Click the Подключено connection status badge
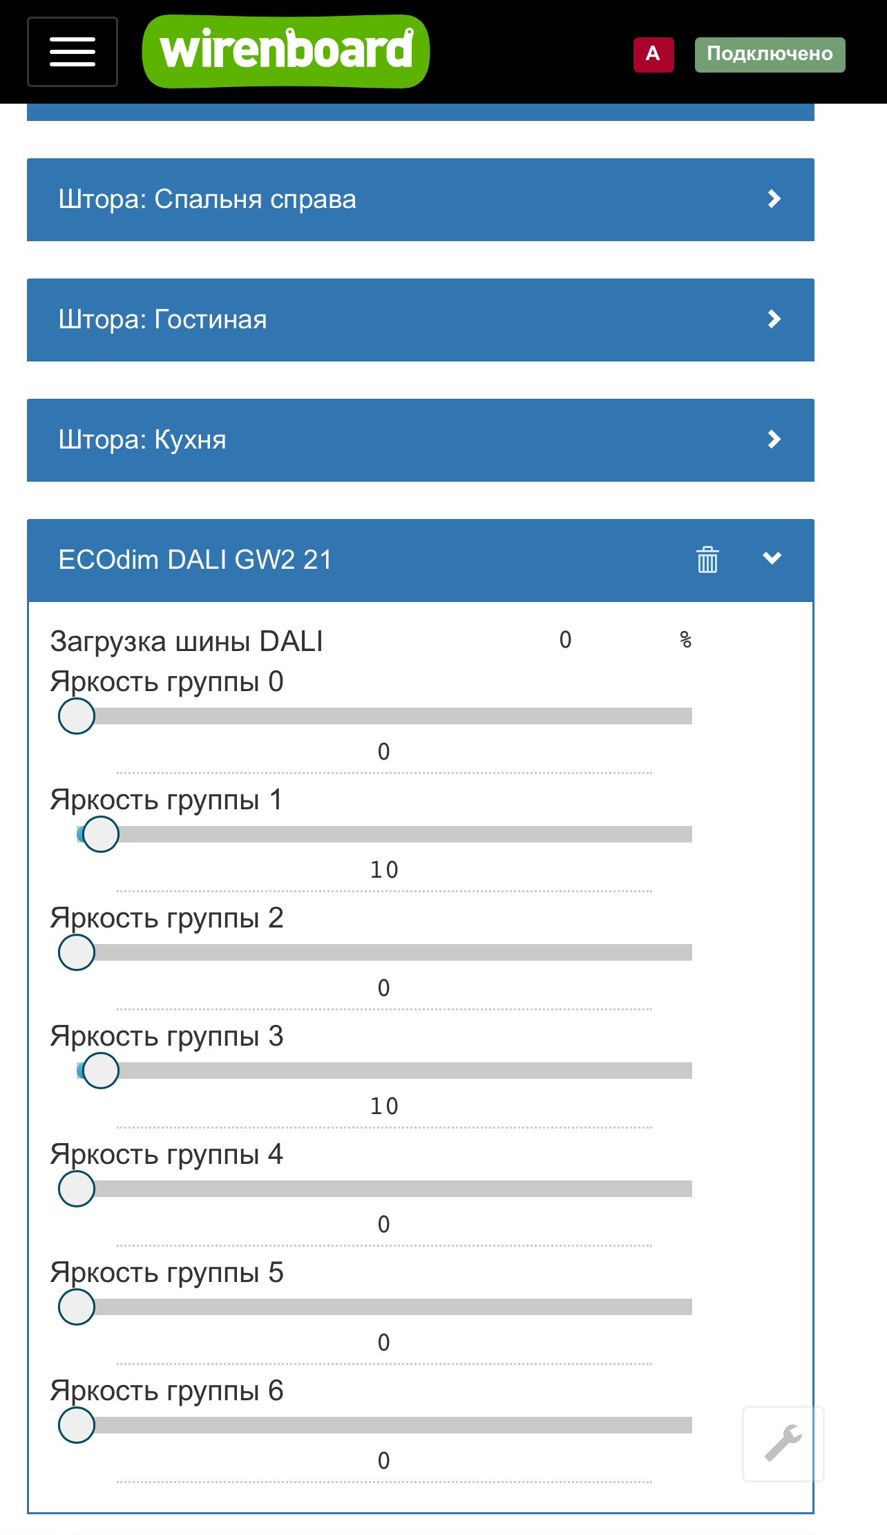The image size is (887, 1535). pos(770,54)
